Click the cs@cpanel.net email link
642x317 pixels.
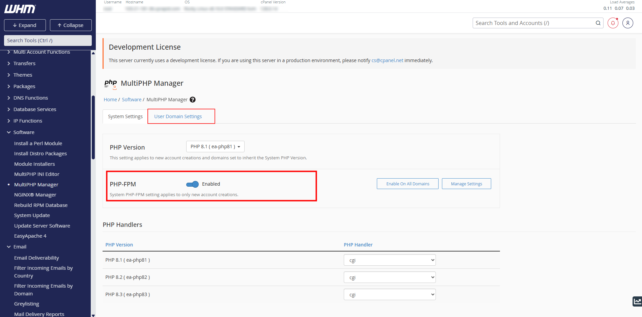pyautogui.click(x=387, y=60)
